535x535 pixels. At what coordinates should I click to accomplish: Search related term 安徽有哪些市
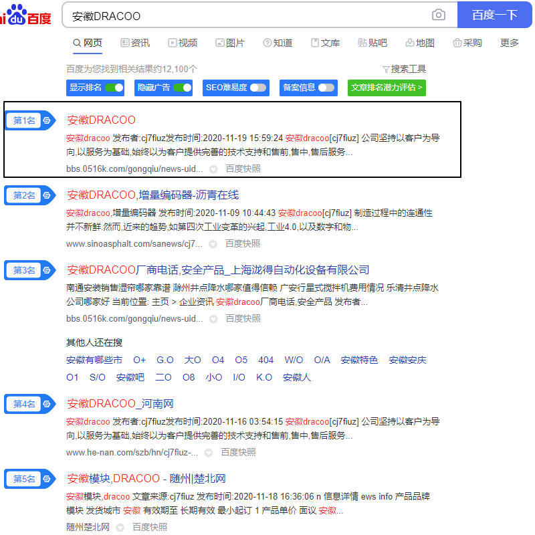click(x=94, y=360)
